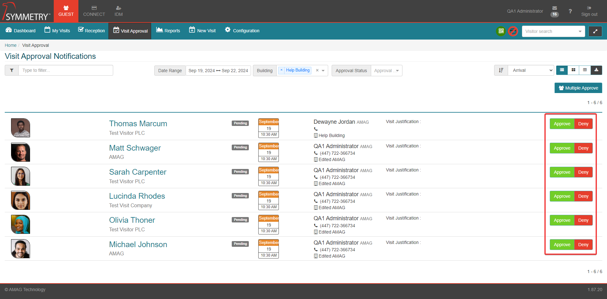Switch to table view
The height and width of the screenshot is (299, 607).
[x=585, y=70]
